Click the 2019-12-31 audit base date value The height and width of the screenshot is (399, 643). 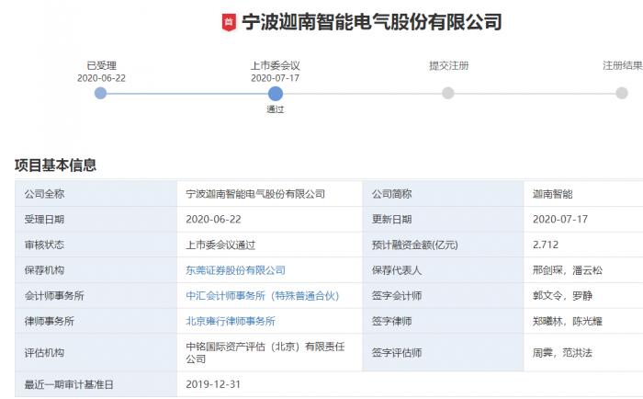coord(213,385)
